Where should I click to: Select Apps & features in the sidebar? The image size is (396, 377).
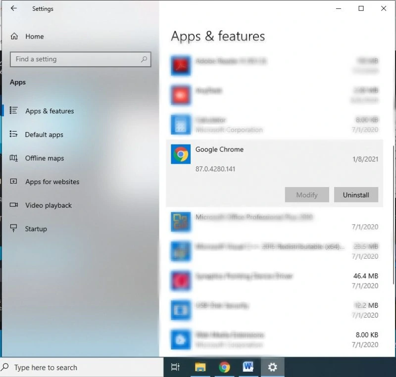[x=42, y=111]
